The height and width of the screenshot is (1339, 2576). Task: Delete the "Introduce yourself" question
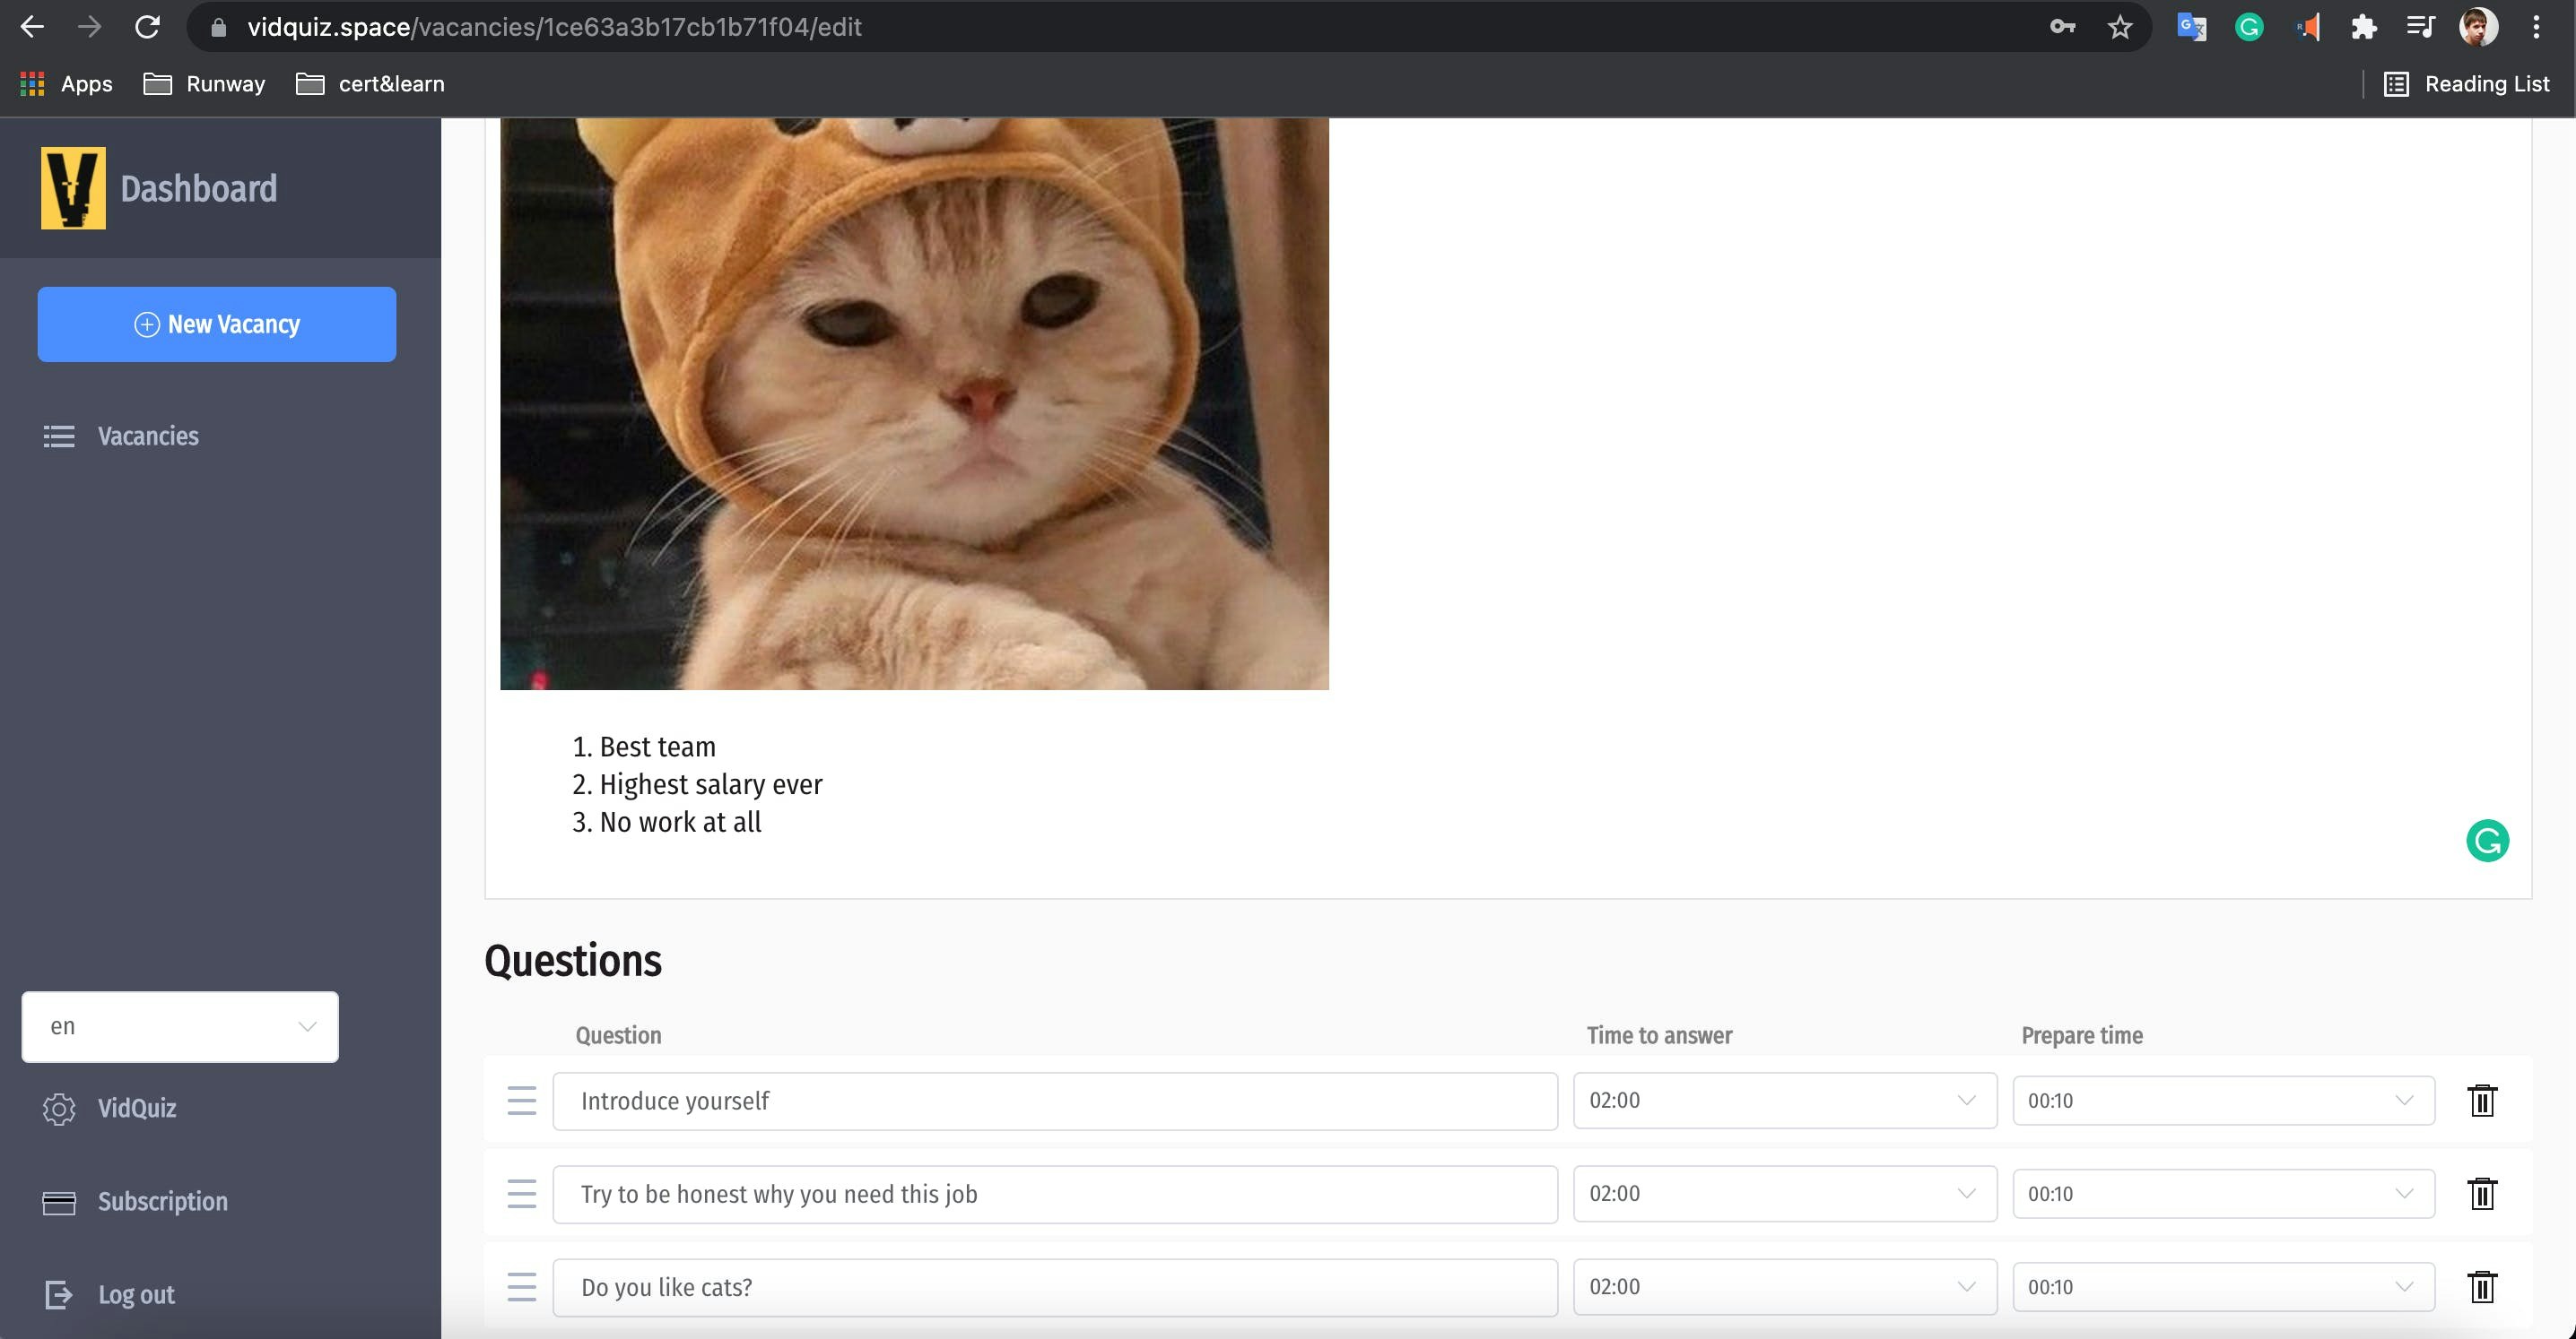(2481, 1101)
